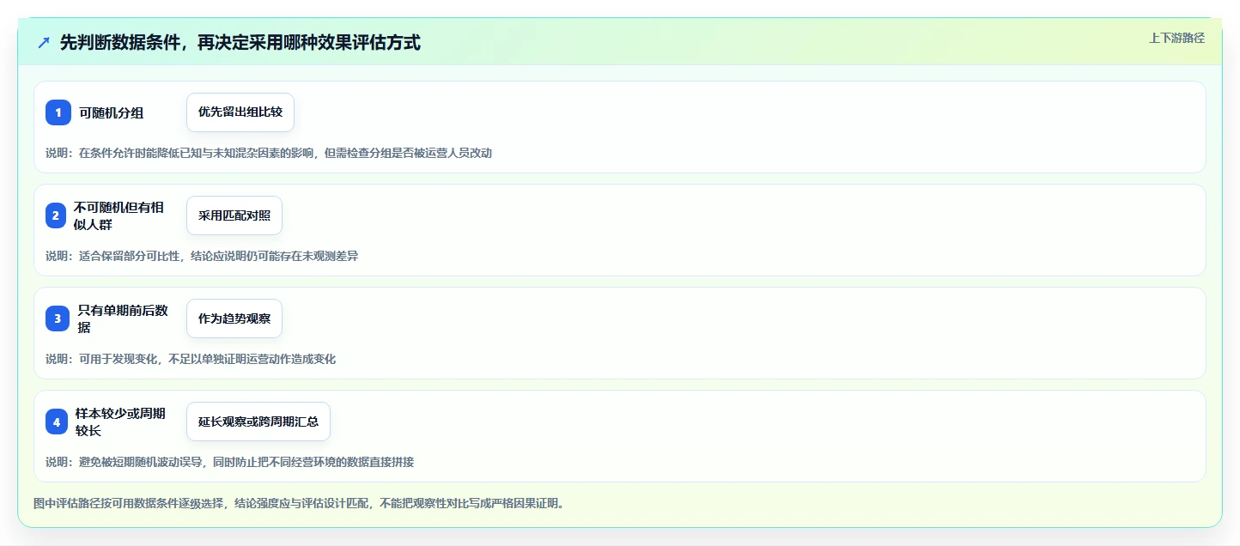Click the footer text 图中评估路径按可用数据条件

tap(300, 503)
